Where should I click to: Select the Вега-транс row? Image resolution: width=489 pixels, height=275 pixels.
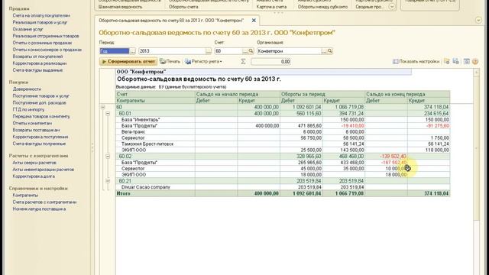283,132
